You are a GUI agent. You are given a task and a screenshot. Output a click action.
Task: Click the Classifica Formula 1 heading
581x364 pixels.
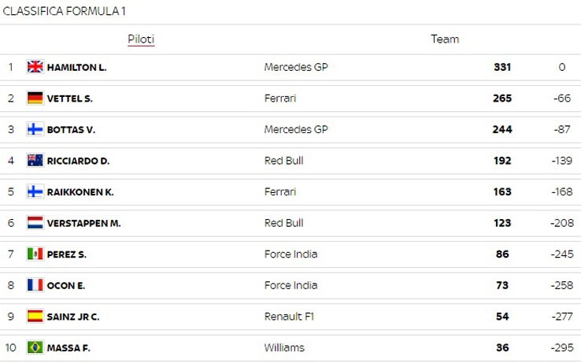click(x=65, y=11)
